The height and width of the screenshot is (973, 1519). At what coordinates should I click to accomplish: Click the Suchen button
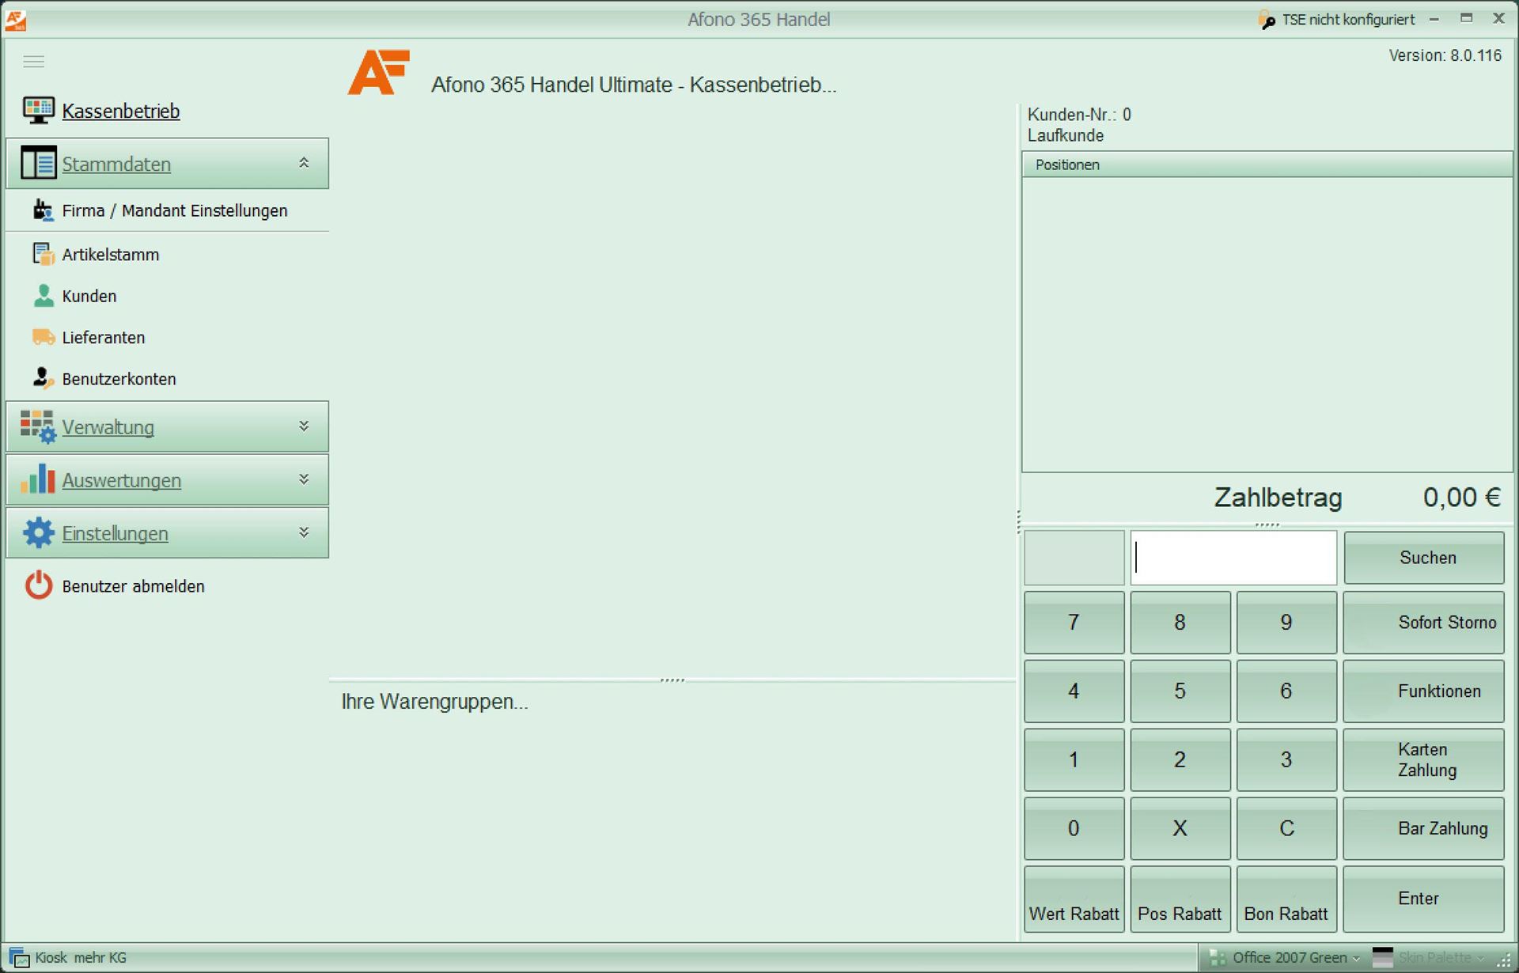point(1423,558)
